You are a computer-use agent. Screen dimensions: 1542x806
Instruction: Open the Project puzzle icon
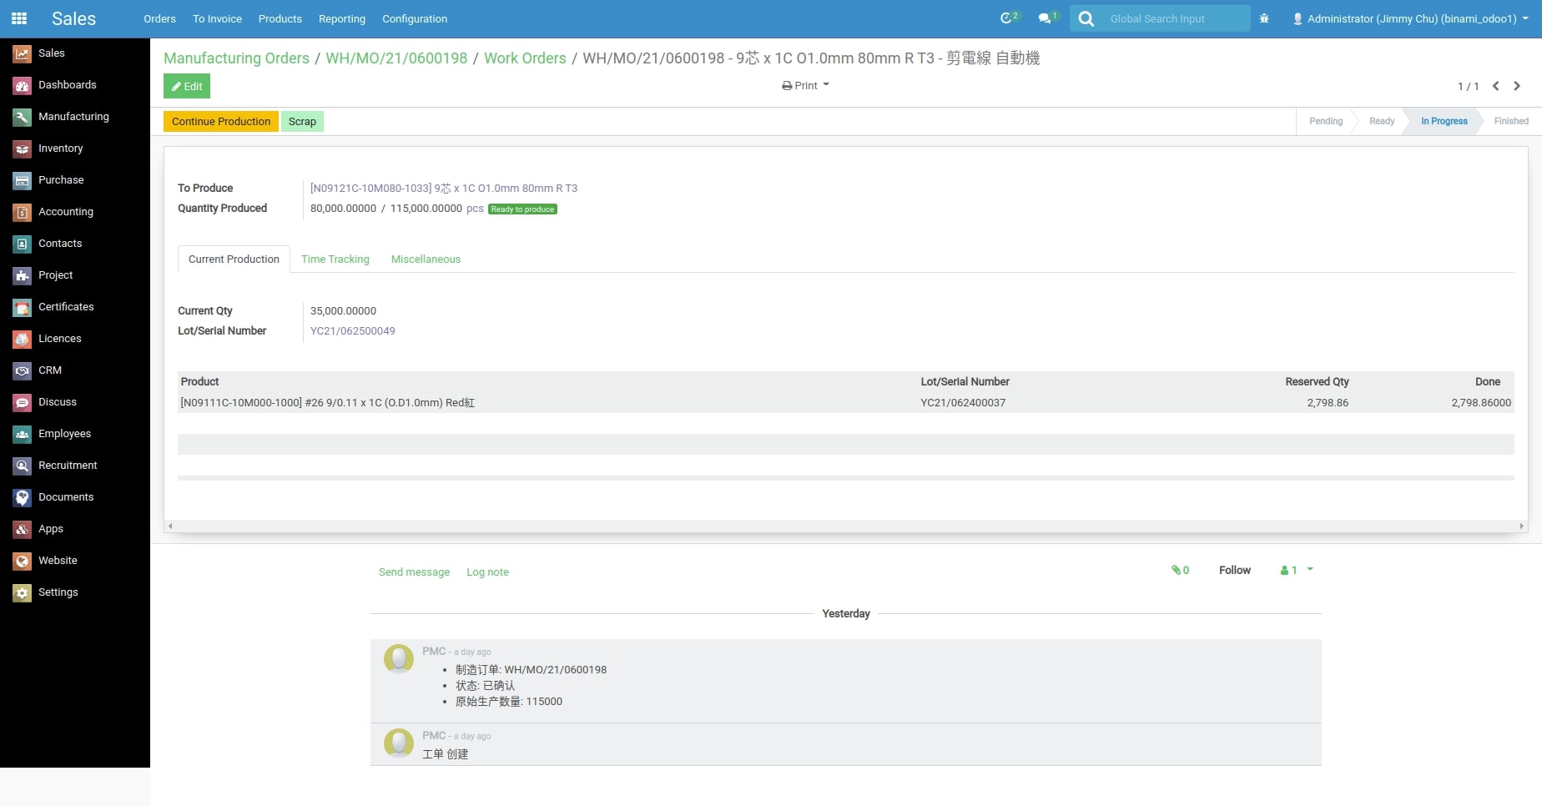point(23,275)
